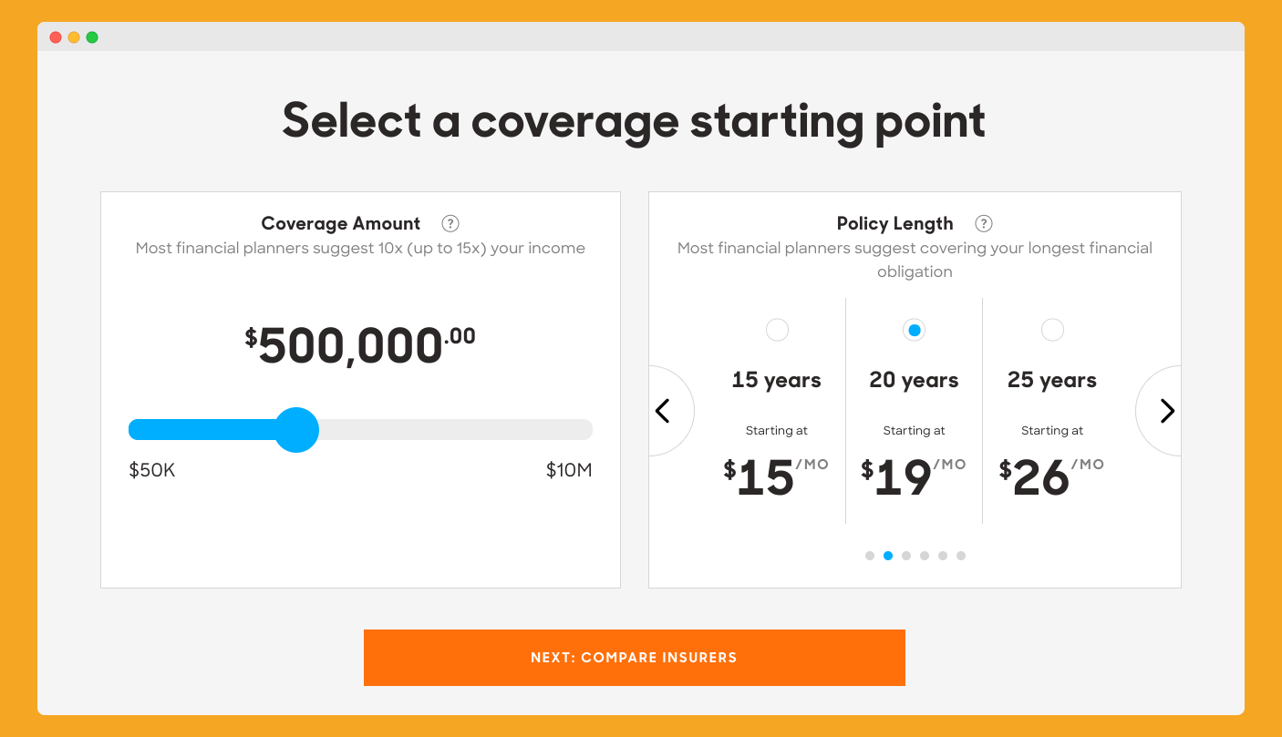Select the 25 years radio button
Image resolution: width=1282 pixels, height=737 pixels.
pyautogui.click(x=1052, y=330)
